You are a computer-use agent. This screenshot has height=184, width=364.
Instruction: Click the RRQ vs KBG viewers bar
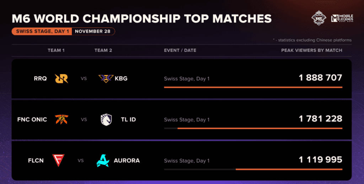pos(253,87)
